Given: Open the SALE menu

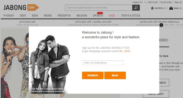Looking at the screenshot, I should pyautogui.click(x=112, y=16).
